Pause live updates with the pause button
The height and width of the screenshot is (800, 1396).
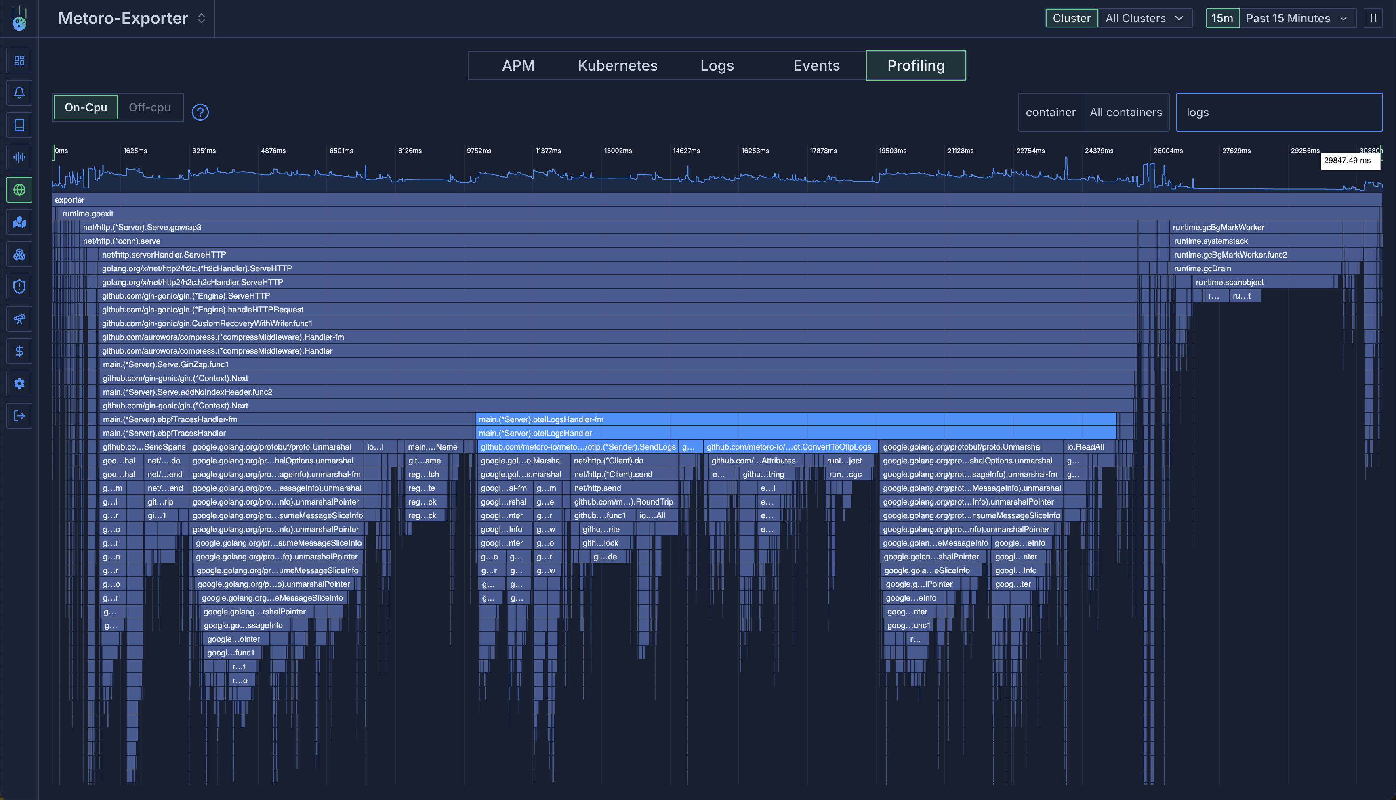(1373, 18)
